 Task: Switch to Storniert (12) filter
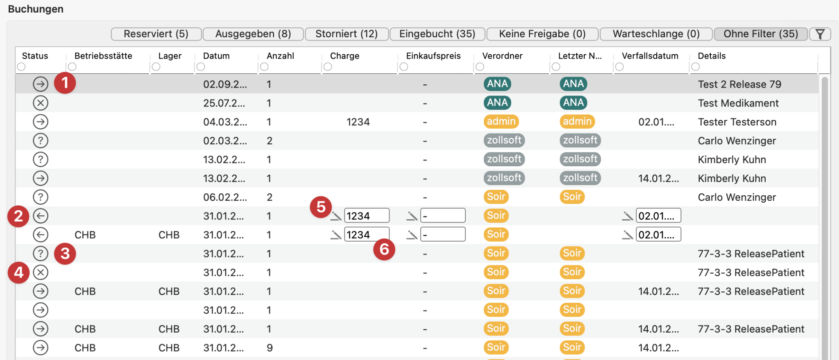pos(347,34)
